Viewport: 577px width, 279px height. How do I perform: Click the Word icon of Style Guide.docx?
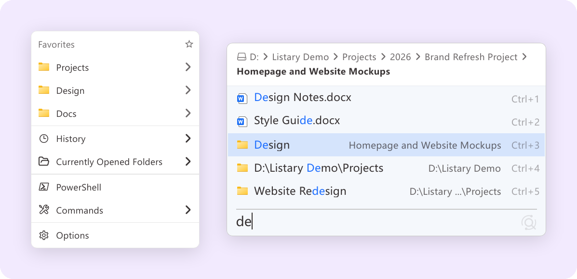pos(242,121)
